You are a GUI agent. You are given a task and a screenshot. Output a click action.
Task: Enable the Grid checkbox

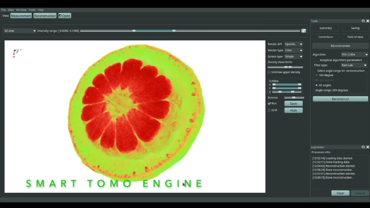[x=269, y=110]
